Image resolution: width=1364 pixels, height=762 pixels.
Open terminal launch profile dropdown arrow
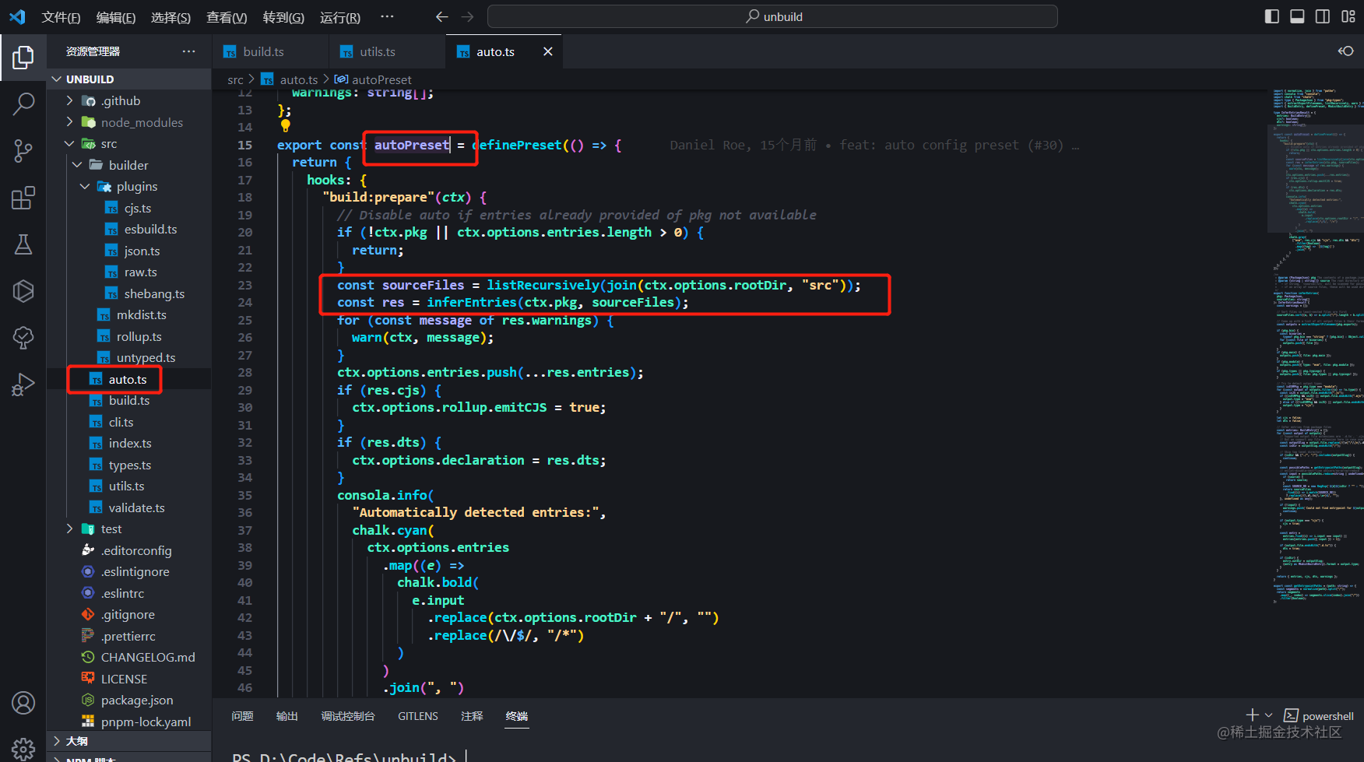tap(1269, 715)
